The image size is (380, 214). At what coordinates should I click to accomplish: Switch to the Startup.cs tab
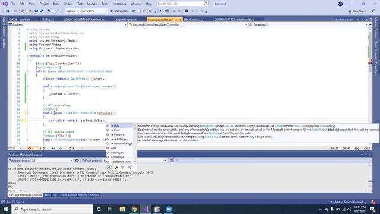tap(47, 20)
